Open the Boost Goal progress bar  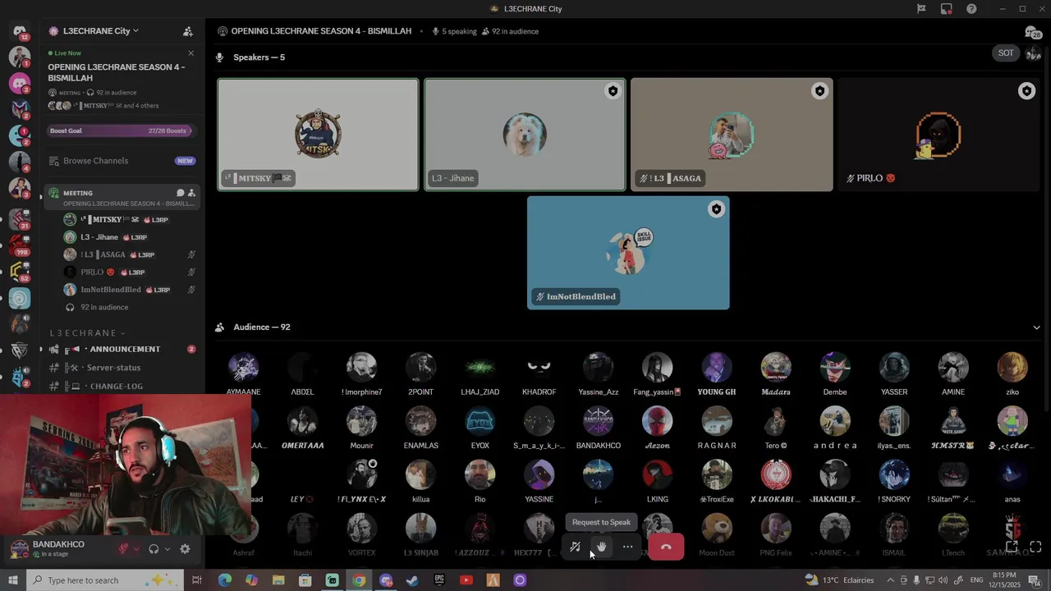click(121, 131)
